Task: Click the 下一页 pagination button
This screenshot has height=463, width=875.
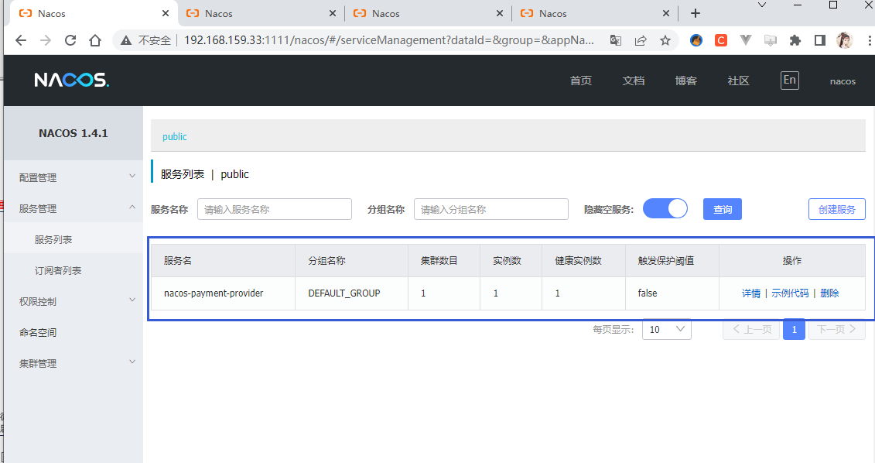Action: (837, 330)
